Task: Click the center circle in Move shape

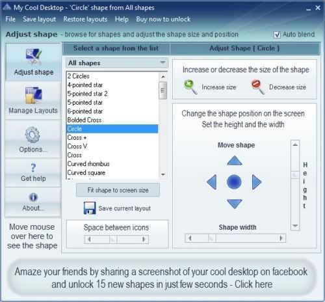Action: (234, 182)
